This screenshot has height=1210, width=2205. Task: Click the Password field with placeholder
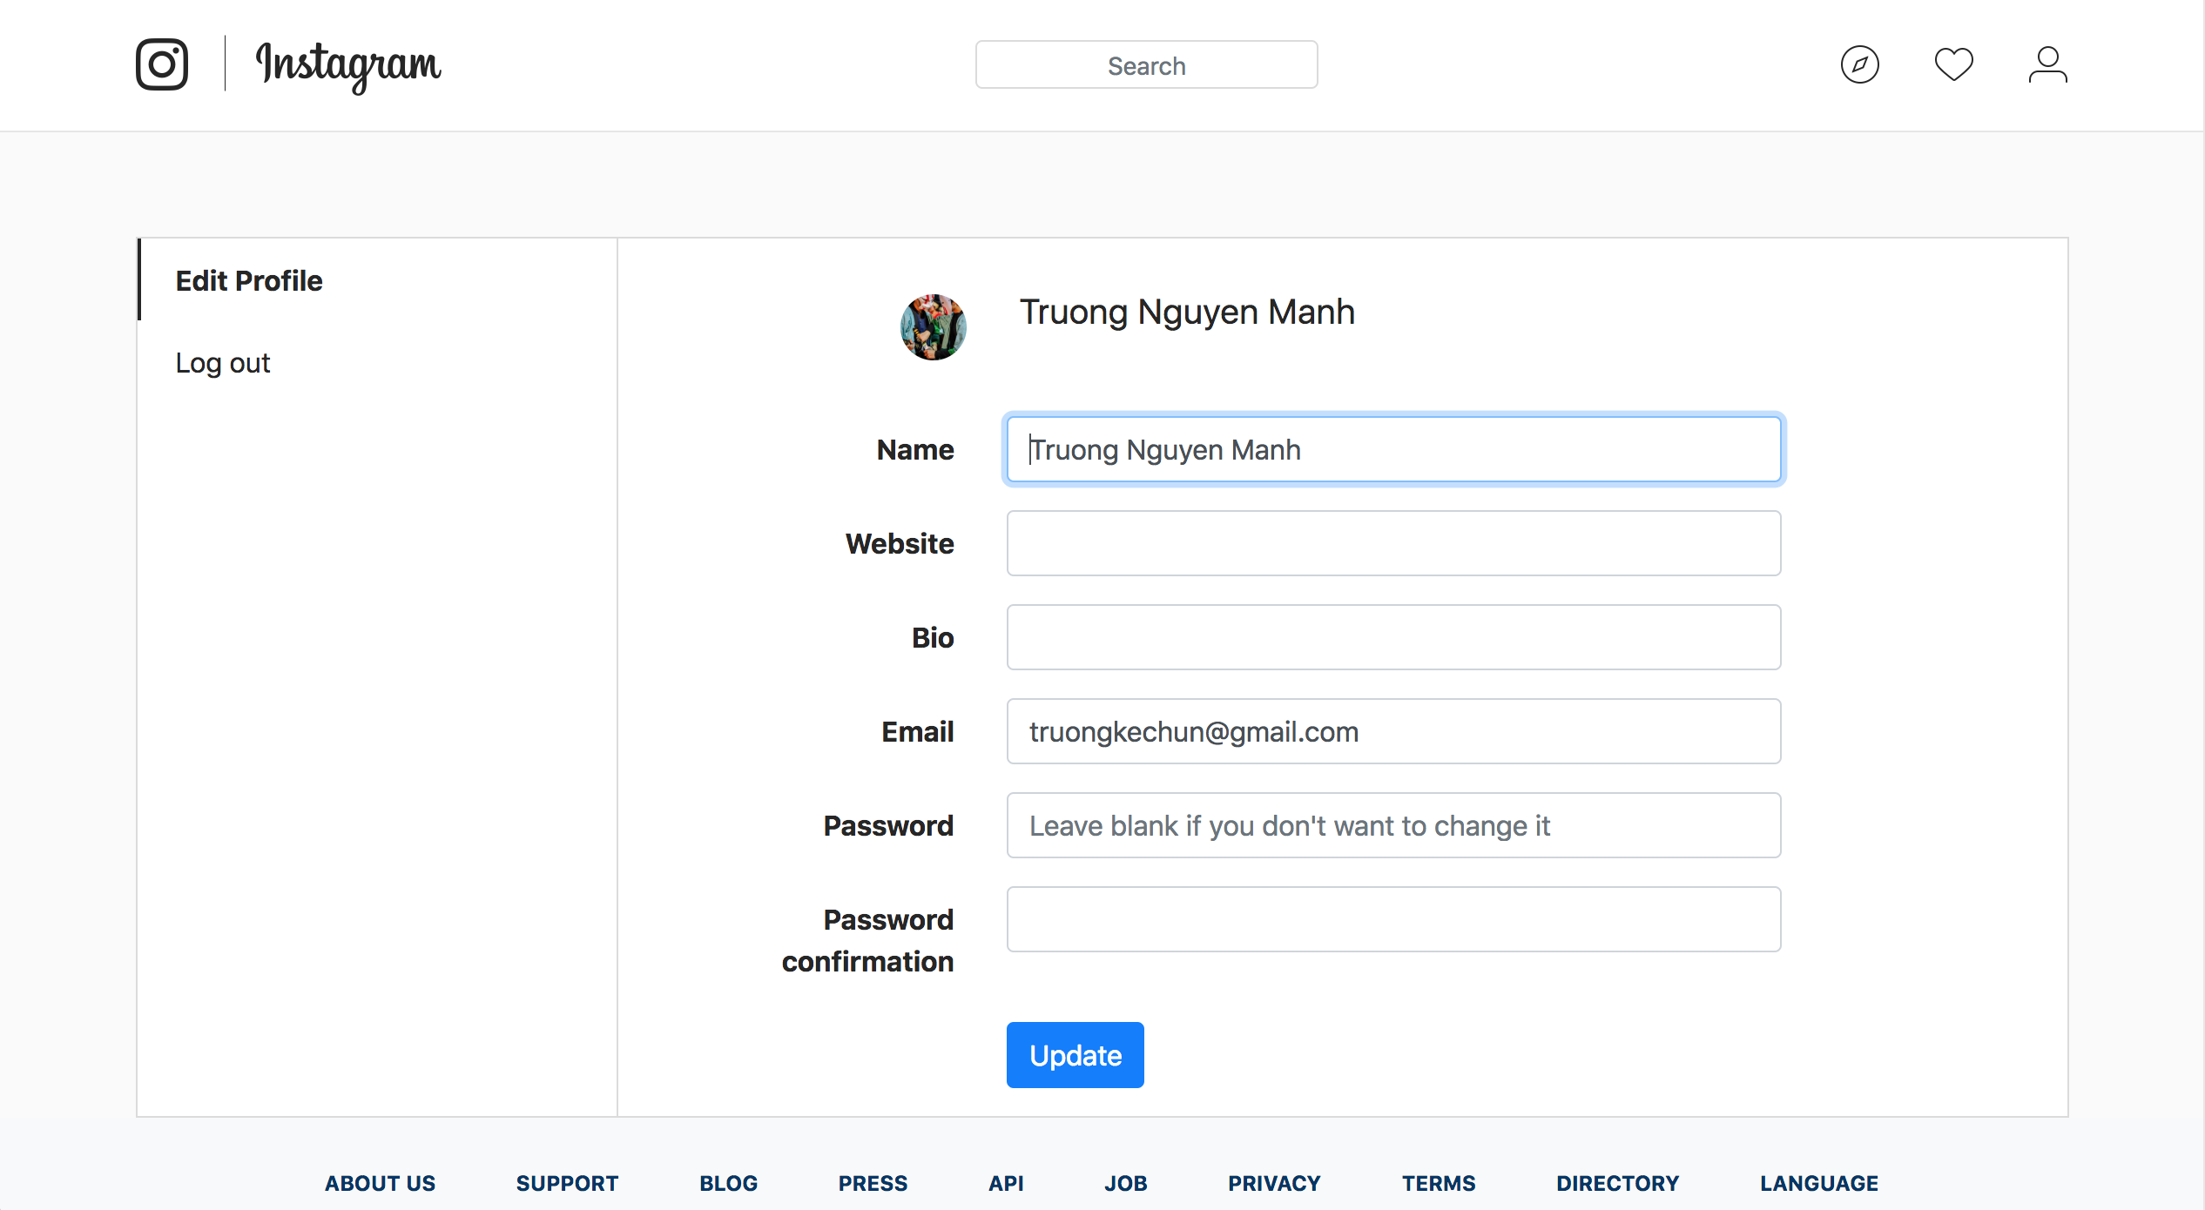[x=1393, y=825]
